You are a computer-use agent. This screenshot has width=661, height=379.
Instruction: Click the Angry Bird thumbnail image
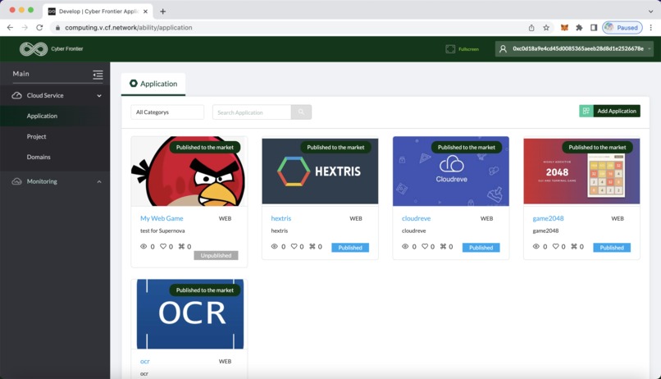(189, 171)
